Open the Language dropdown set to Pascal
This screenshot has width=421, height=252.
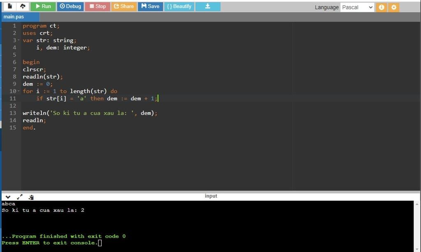click(357, 7)
